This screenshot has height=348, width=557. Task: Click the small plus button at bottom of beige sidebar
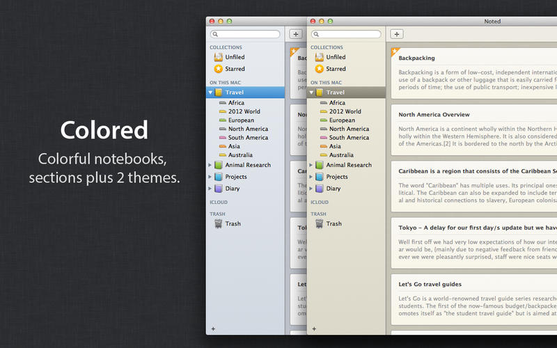(x=314, y=329)
